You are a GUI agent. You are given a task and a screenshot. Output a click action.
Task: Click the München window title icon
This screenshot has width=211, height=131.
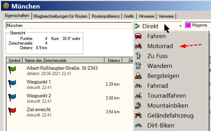(x=6, y=6)
